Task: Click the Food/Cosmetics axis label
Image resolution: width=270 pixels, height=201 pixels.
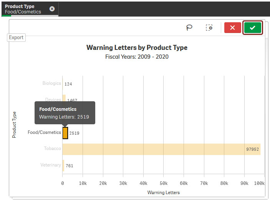Action: [44, 132]
